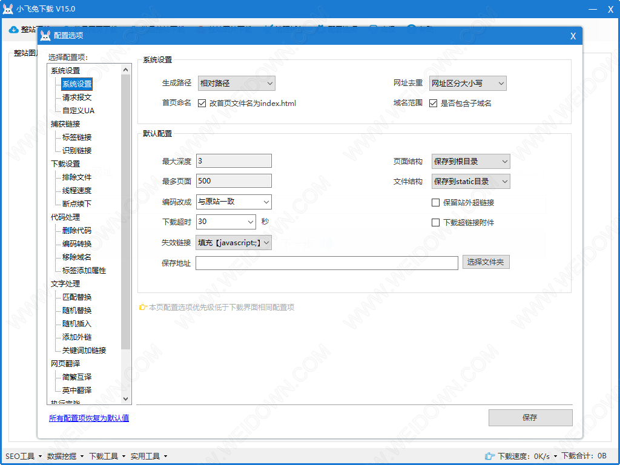This screenshot has height=465, width=620.
Task: Select the 下载设置 category in tree
Action: 65,163
